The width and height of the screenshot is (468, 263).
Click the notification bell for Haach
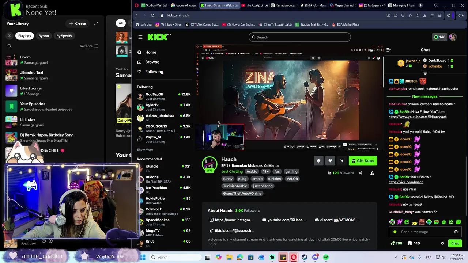point(318,161)
